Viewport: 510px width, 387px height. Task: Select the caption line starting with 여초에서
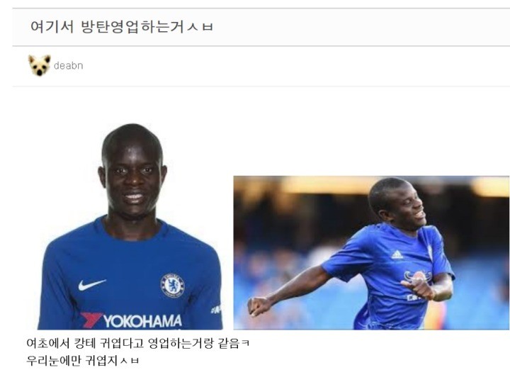click(x=138, y=343)
